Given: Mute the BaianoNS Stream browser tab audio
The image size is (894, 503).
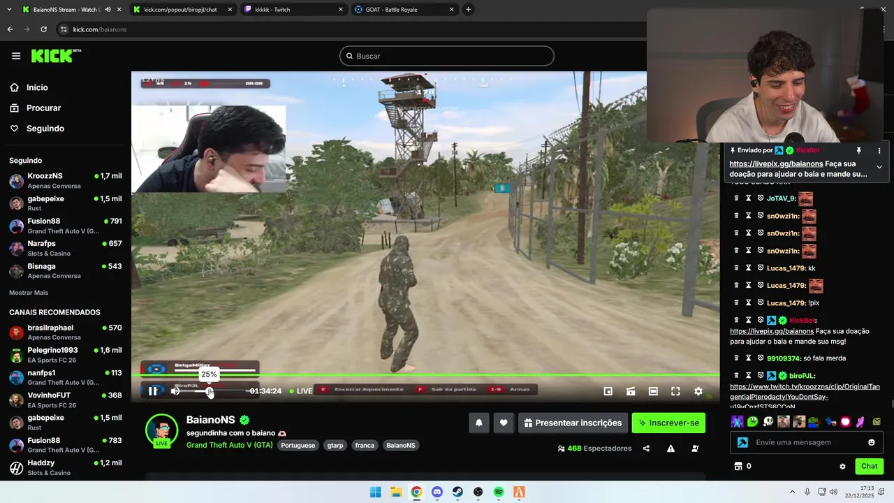Looking at the screenshot, I should pyautogui.click(x=108, y=10).
